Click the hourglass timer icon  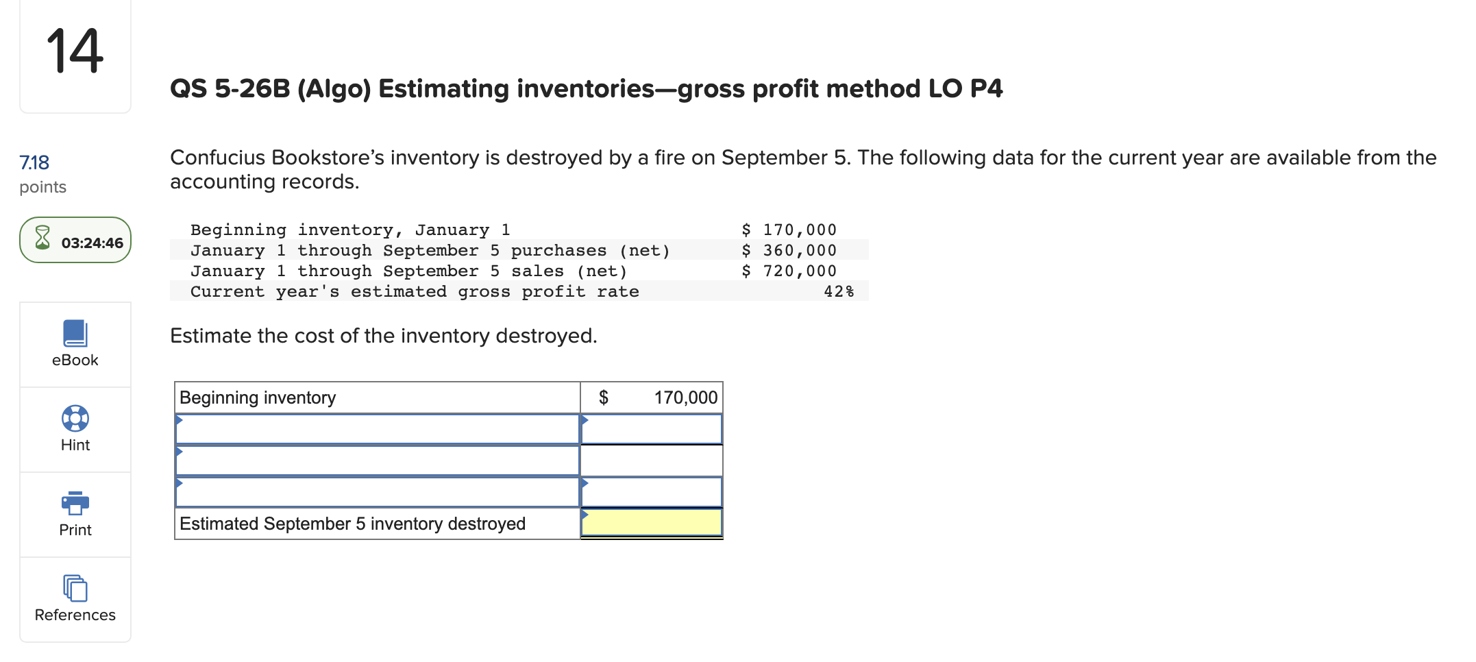tap(42, 240)
